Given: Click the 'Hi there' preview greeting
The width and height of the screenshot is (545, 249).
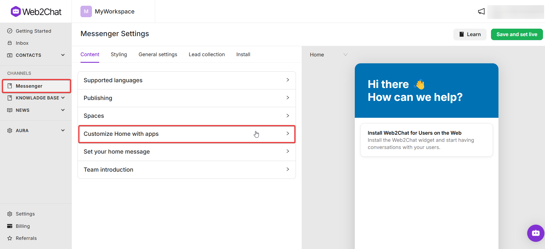Looking at the screenshot, I should (x=388, y=84).
